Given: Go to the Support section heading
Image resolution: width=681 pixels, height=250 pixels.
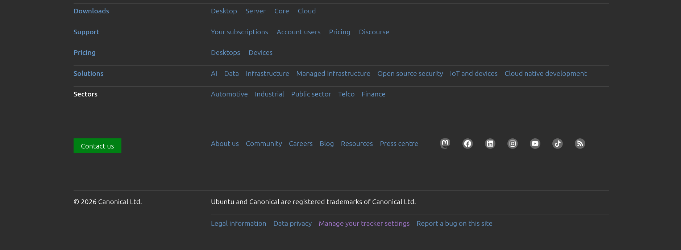Looking at the screenshot, I should 86,32.
